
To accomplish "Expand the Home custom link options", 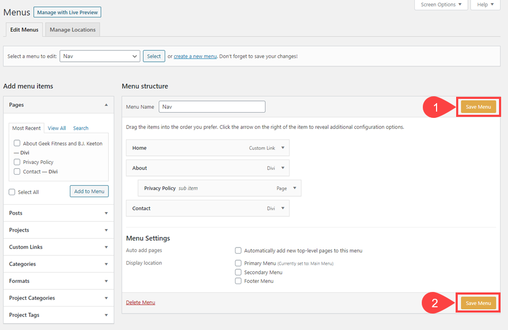I will point(282,148).
